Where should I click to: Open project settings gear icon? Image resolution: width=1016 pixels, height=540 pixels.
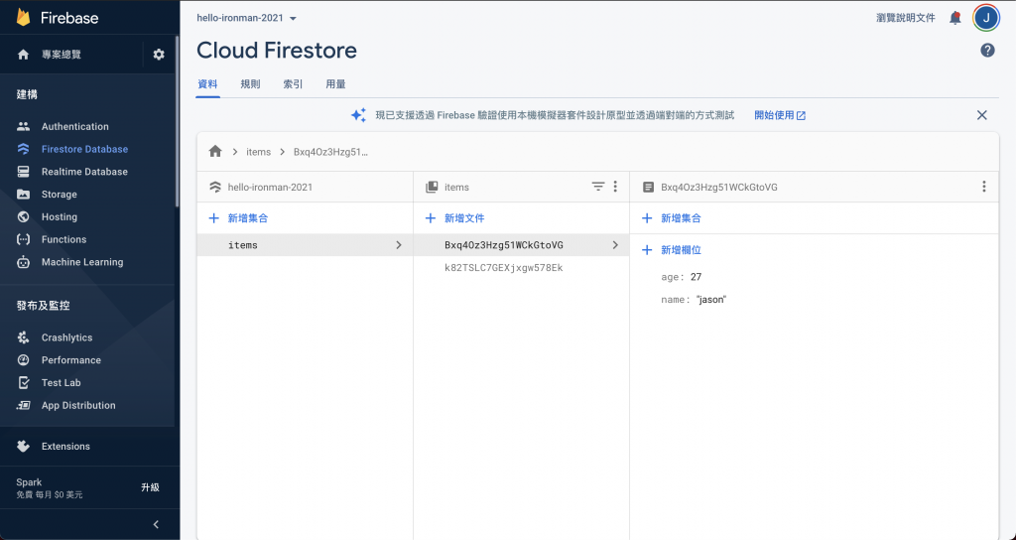click(x=159, y=55)
